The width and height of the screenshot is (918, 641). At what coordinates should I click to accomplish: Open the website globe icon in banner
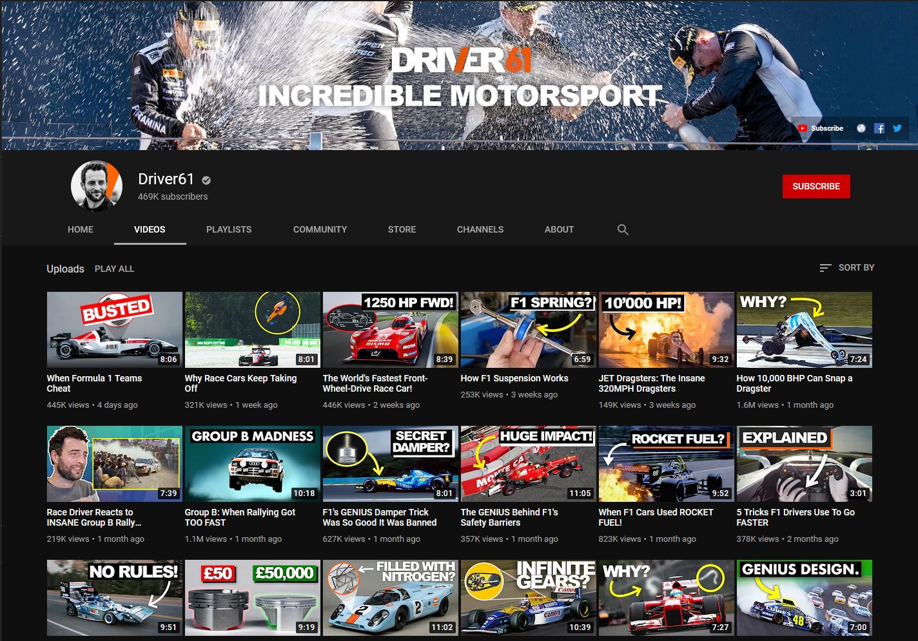click(861, 128)
